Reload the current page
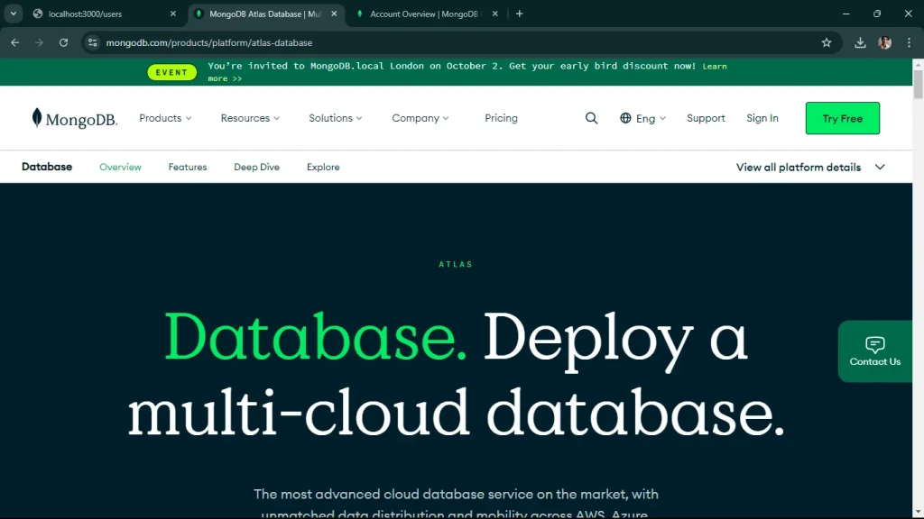 point(62,42)
